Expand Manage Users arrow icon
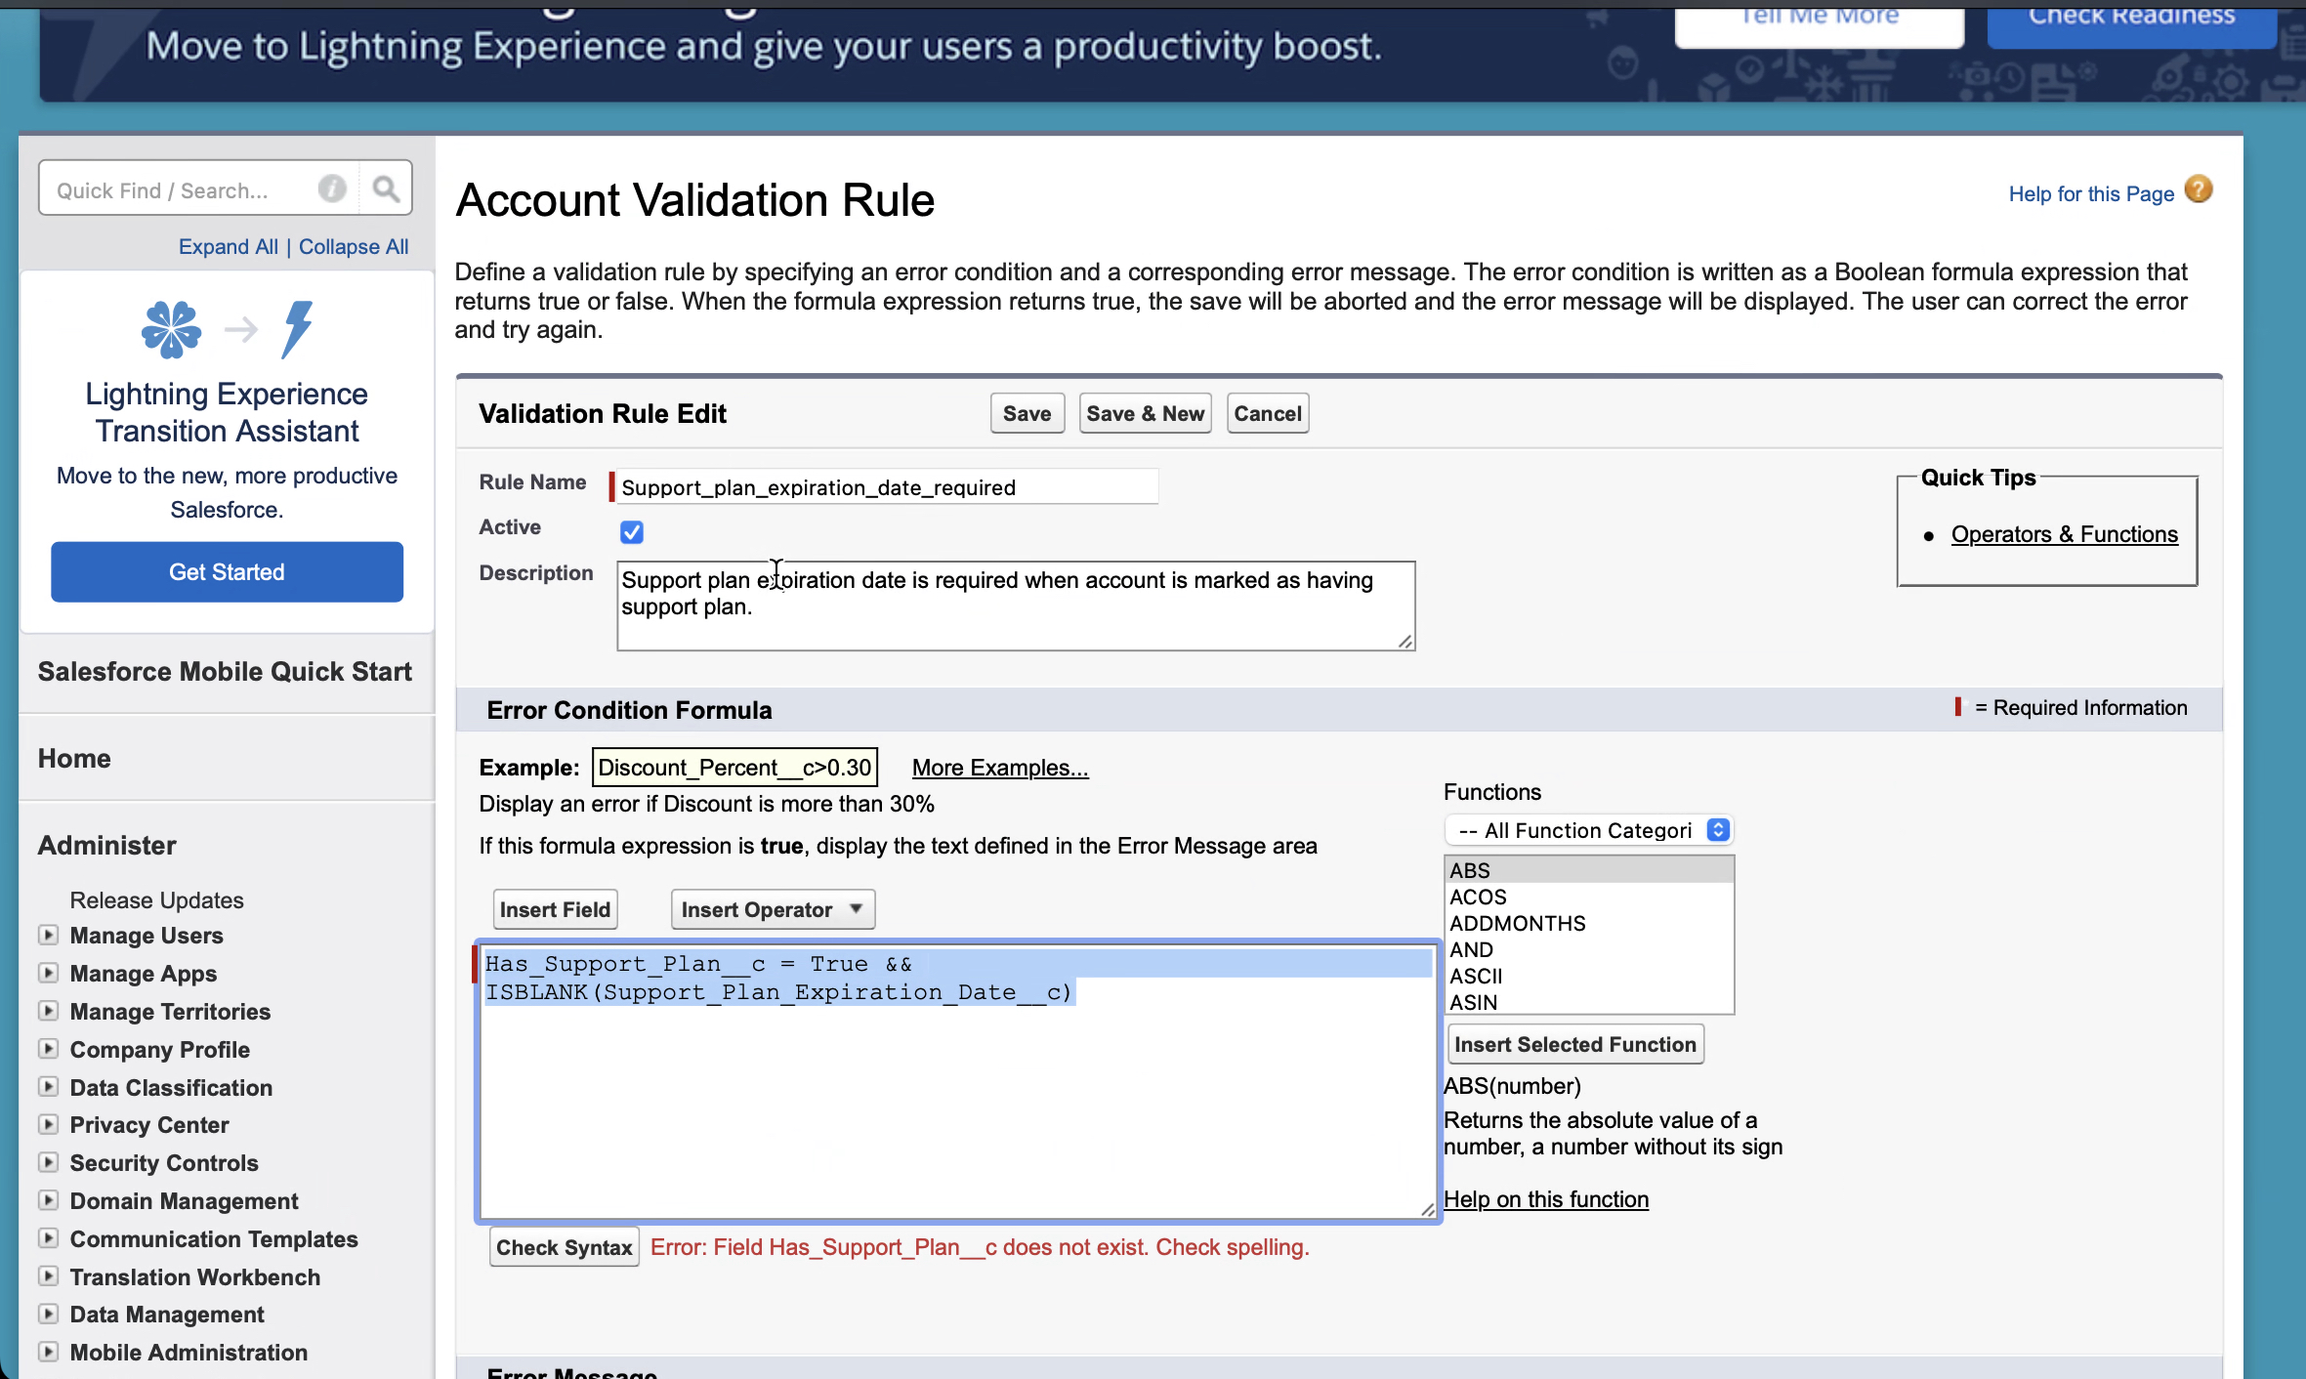This screenshot has height=1379, width=2306. coord(48,935)
